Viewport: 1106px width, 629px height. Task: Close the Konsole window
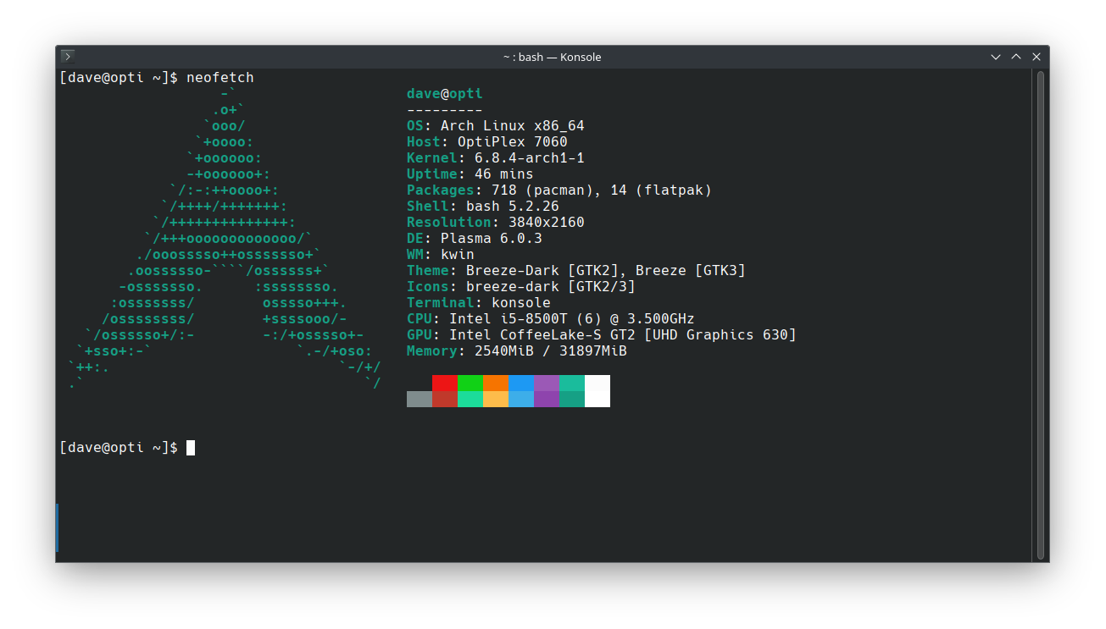1037,57
